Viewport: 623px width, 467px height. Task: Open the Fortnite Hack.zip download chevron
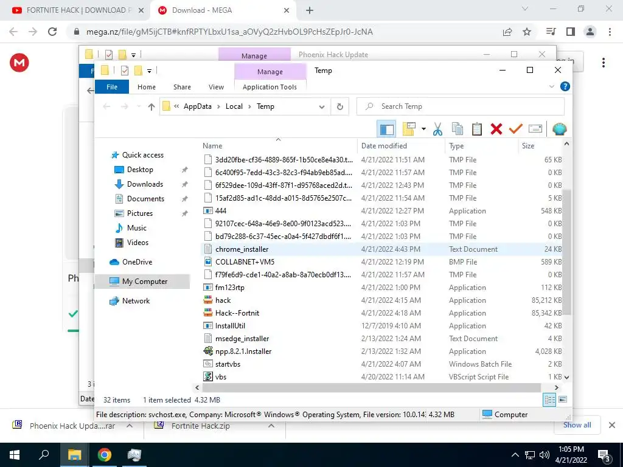point(271,426)
